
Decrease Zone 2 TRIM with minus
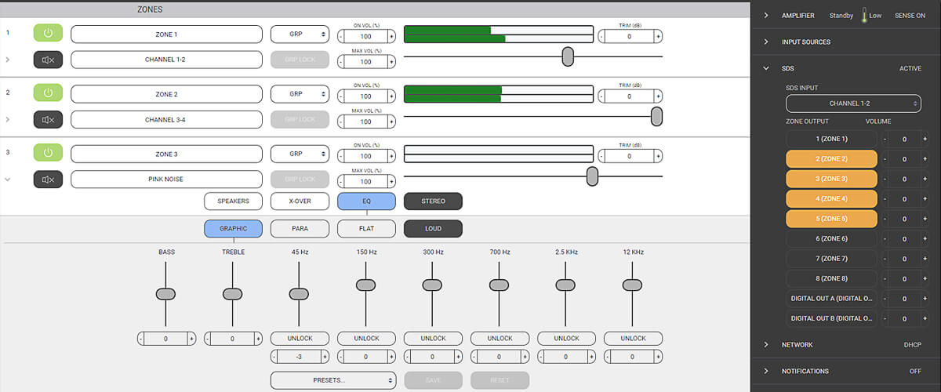[601, 96]
